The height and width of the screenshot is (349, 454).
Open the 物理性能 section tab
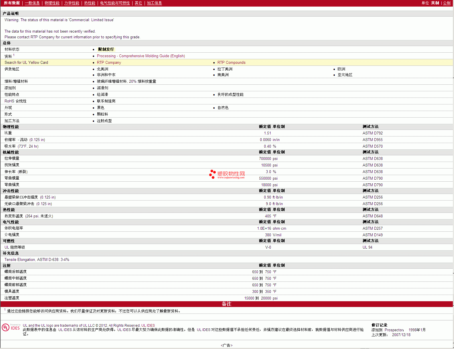coord(52,3)
